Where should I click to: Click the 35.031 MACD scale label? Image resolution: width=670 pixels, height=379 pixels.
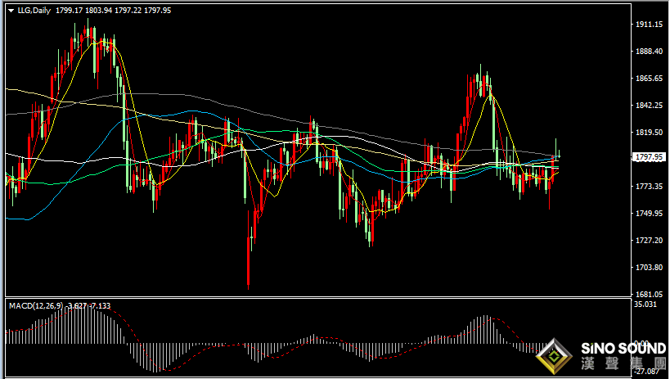click(648, 305)
